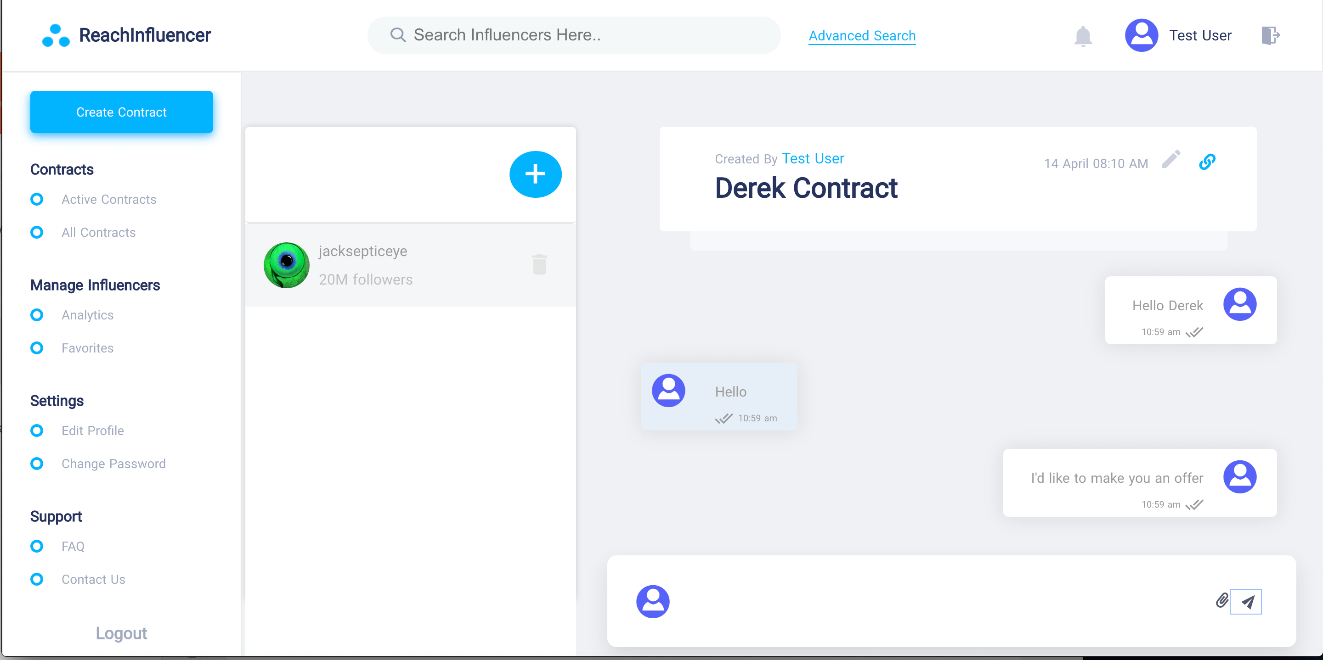The width and height of the screenshot is (1323, 660).
Task: Select the Edit Profile radio bullet
Action: point(36,430)
